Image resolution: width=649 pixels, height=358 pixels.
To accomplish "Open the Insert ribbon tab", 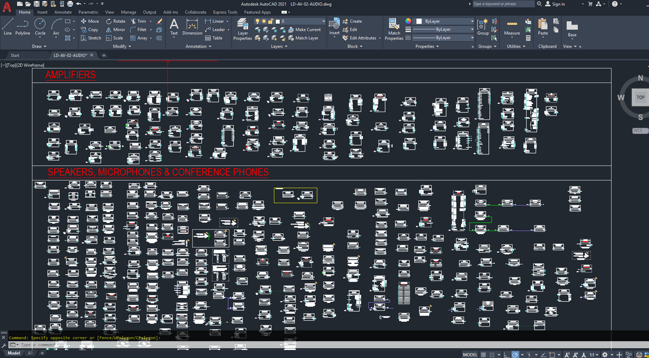I will pos(42,12).
